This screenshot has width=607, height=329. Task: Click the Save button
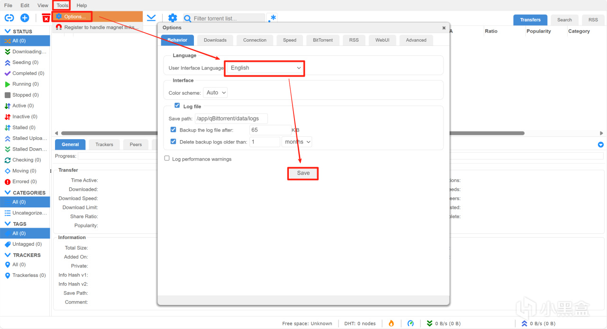click(303, 173)
